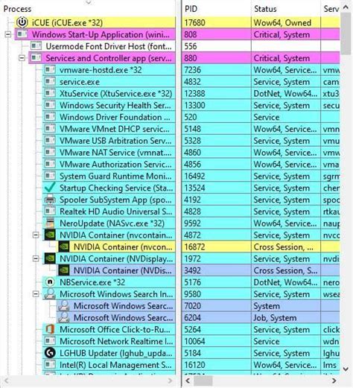Click the right pane's horizontal scrollbar right arrow
Viewport: 353px width, 388px height.
coord(334,381)
